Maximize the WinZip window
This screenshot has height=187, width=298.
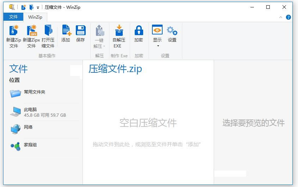tap(268, 7)
